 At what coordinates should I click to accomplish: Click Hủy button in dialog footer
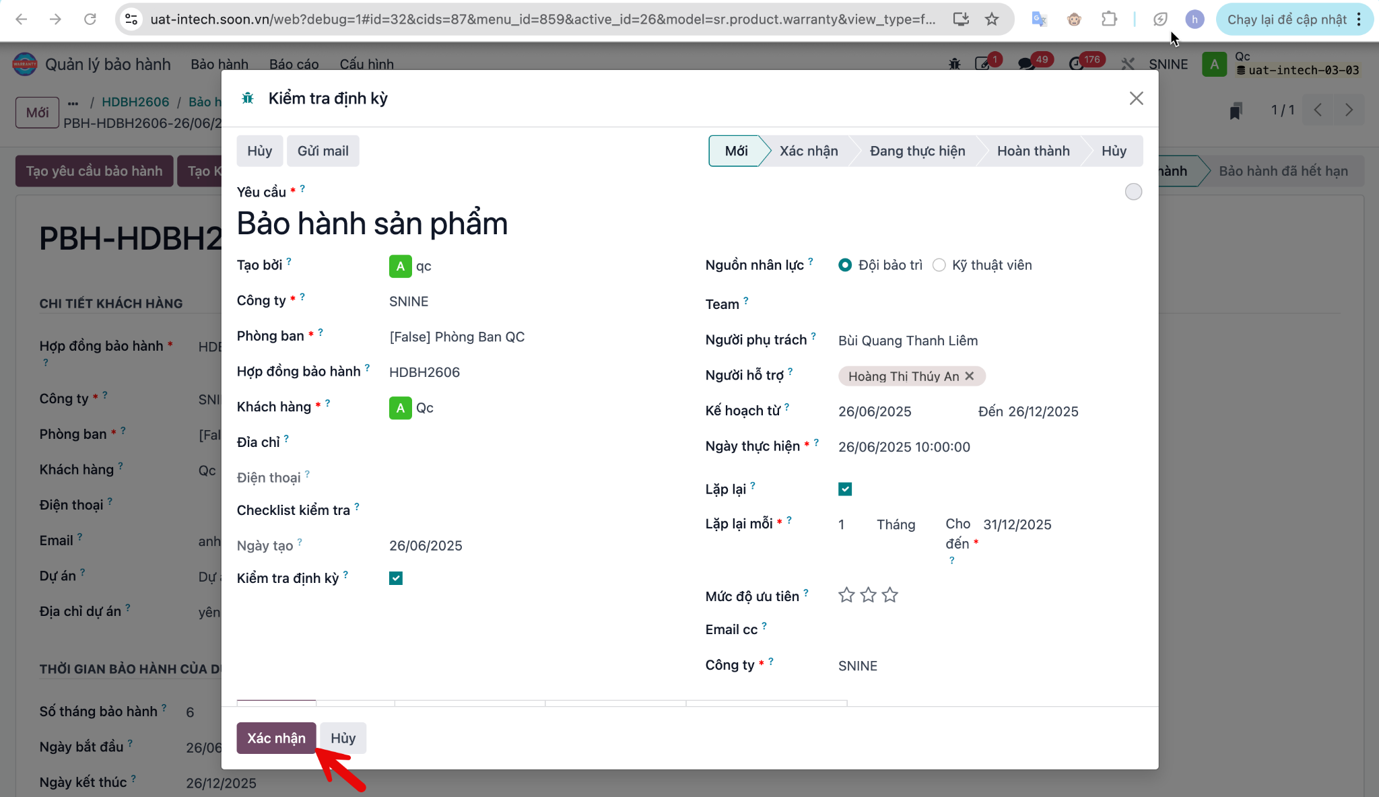[x=343, y=738]
